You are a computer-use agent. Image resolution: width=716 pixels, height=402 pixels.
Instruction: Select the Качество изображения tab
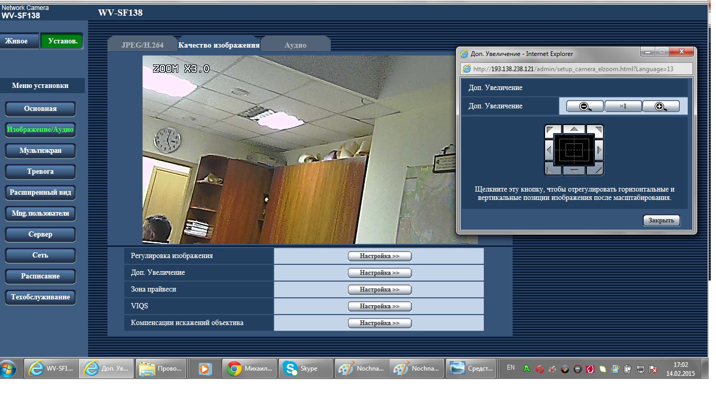tap(219, 45)
